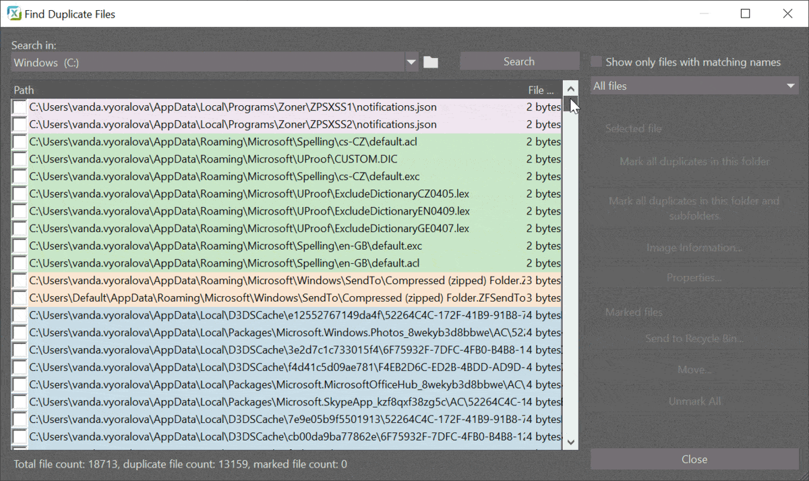Expand the drive selector arrow next to Windows (C:)
This screenshot has height=481, width=809.
tap(411, 61)
